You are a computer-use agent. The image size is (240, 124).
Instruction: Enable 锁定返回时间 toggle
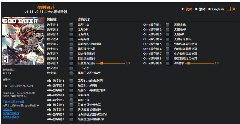click(73, 58)
